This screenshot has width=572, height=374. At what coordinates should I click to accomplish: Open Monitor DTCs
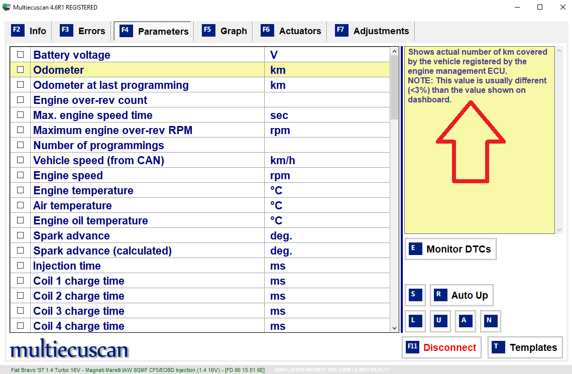click(450, 249)
